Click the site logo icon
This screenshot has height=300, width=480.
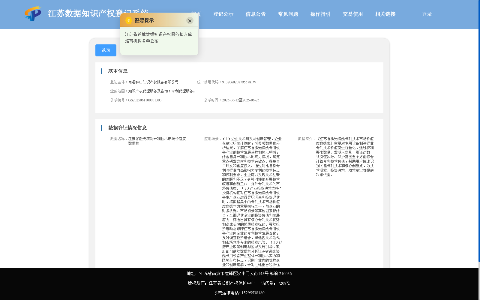click(x=33, y=13)
